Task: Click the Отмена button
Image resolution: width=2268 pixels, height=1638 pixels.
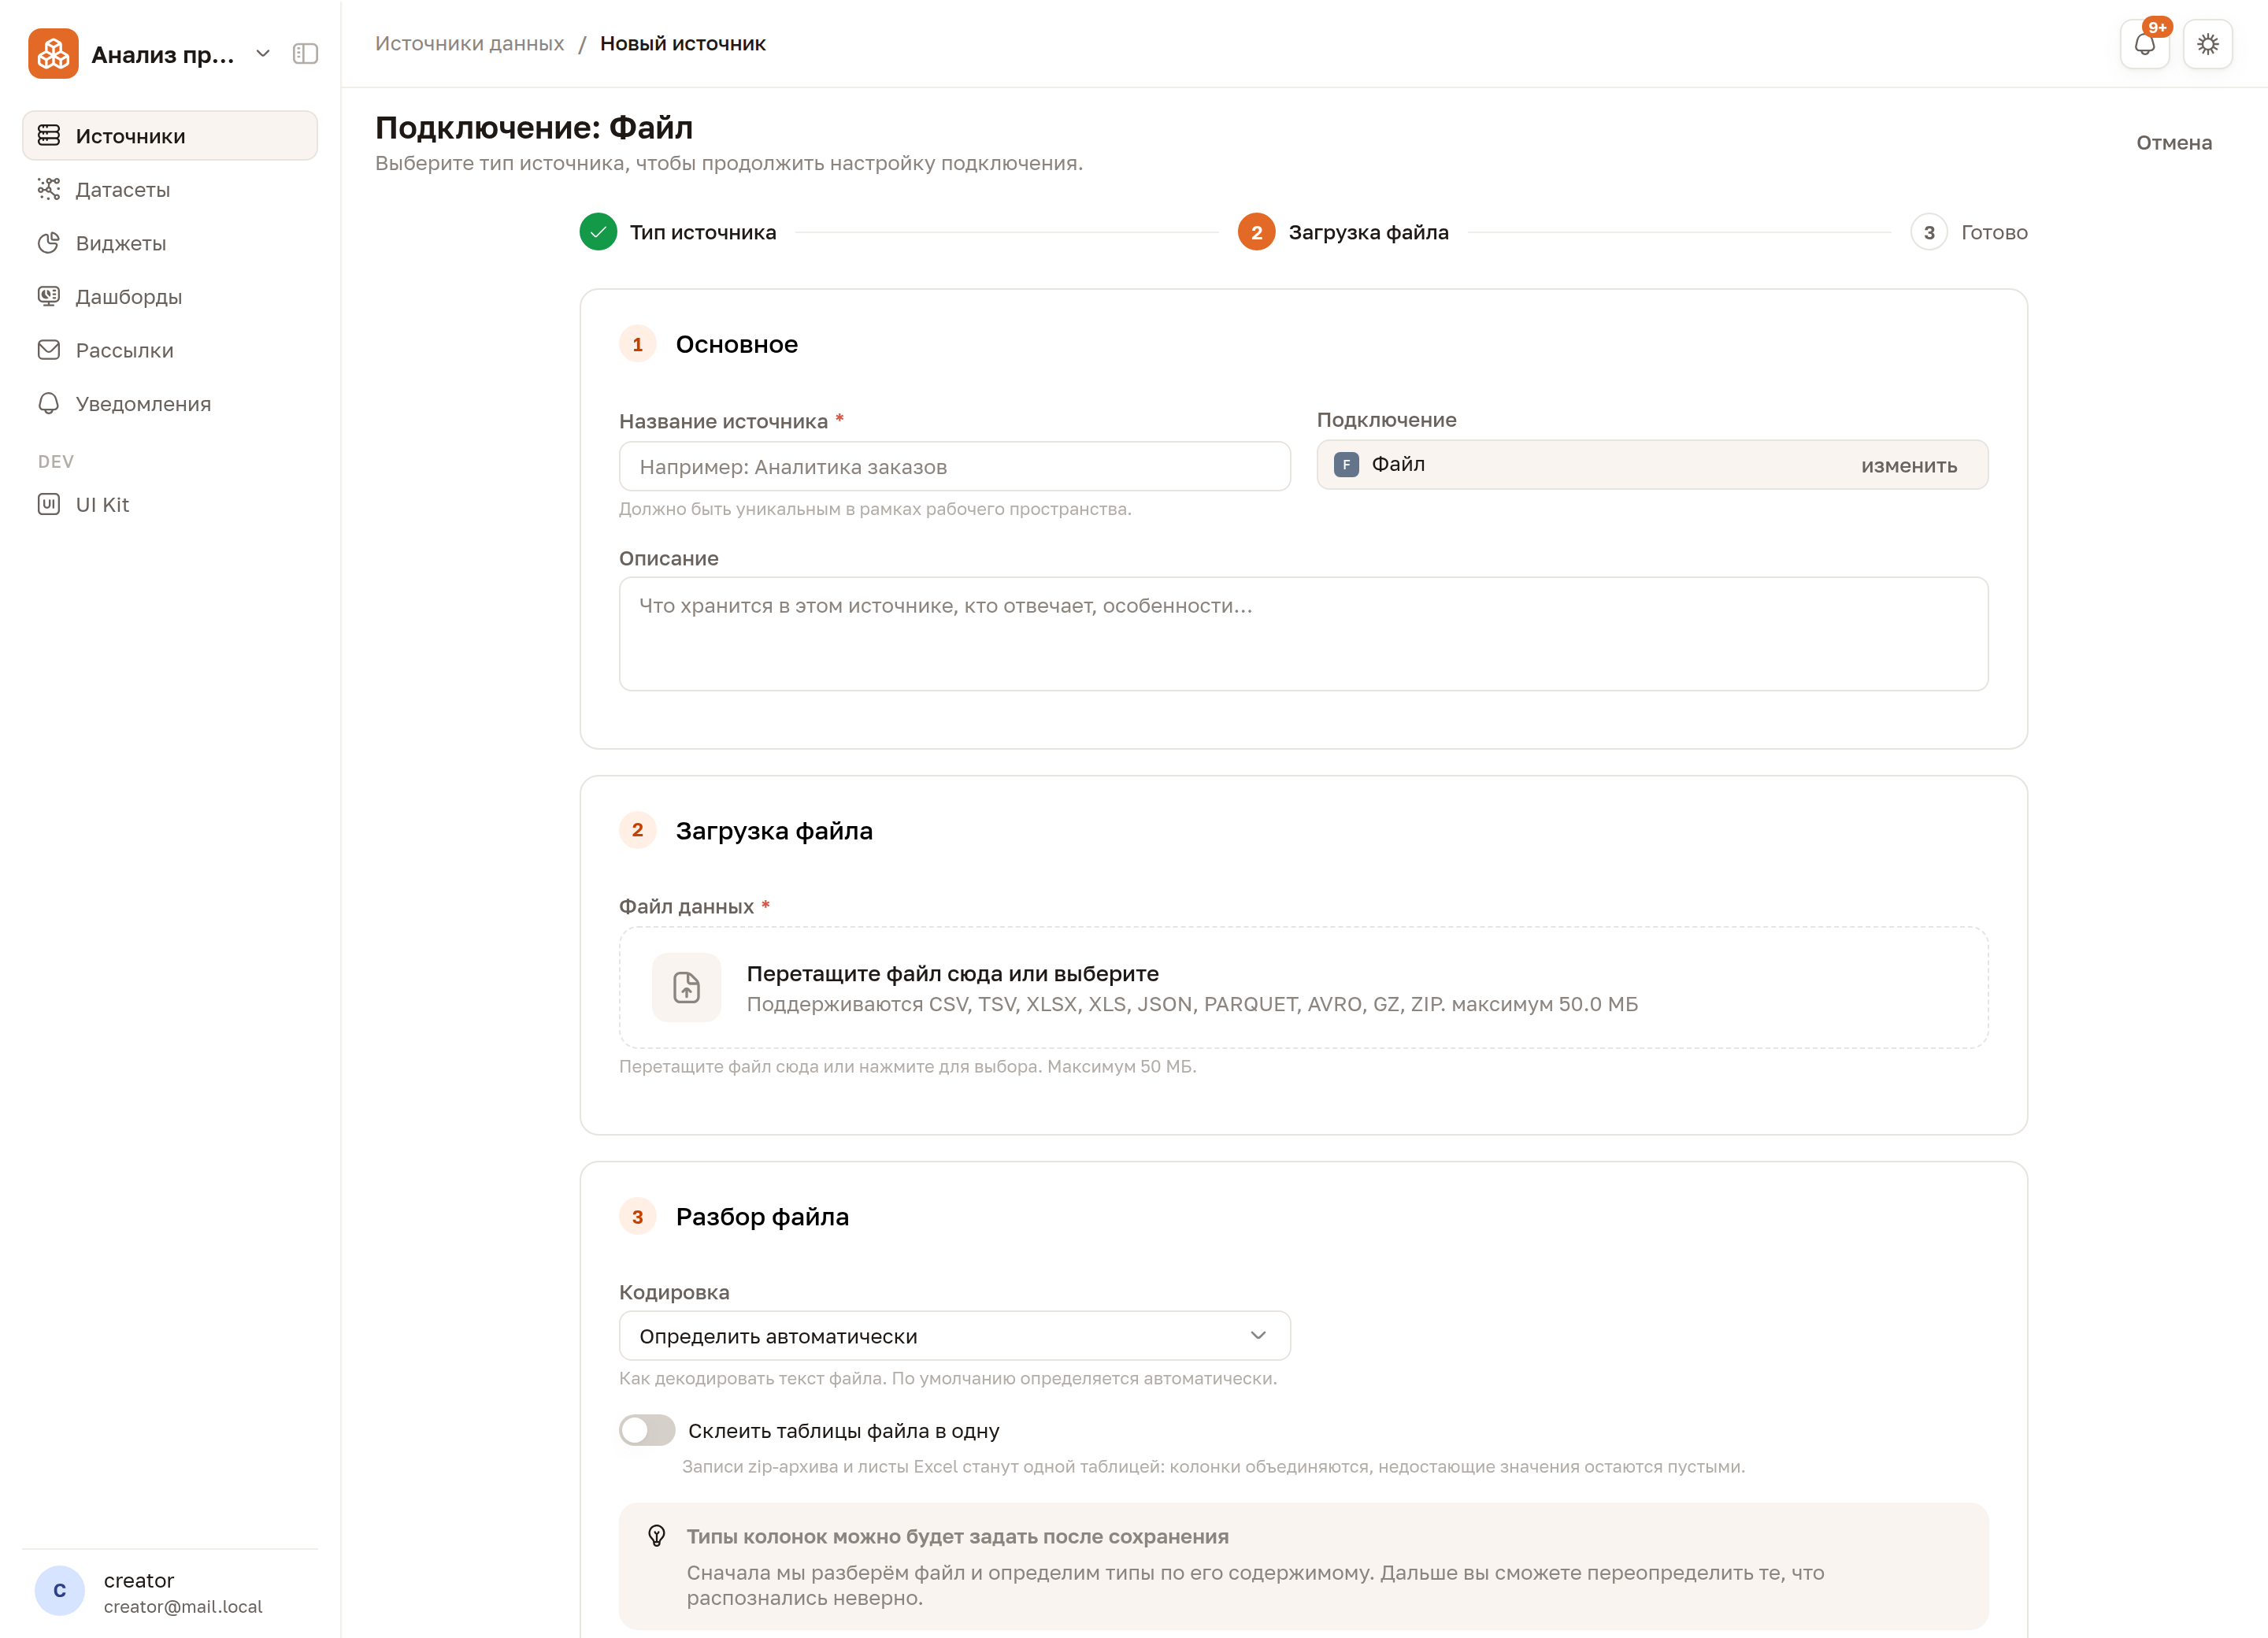Action: pyautogui.click(x=2174, y=143)
